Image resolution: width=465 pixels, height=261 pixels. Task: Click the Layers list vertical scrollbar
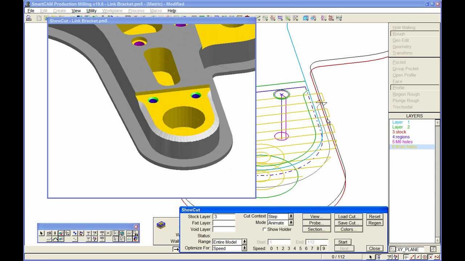click(437, 181)
